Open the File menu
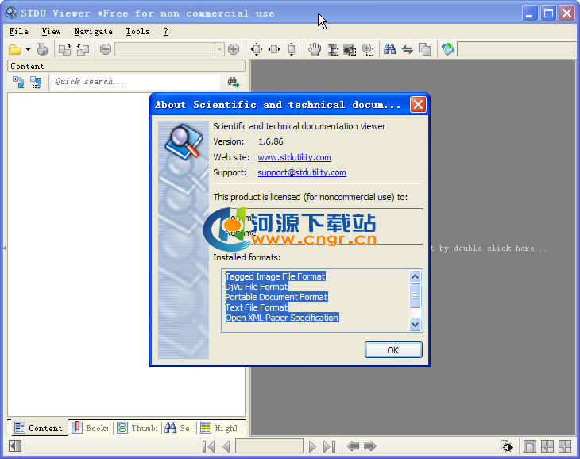 (x=18, y=32)
